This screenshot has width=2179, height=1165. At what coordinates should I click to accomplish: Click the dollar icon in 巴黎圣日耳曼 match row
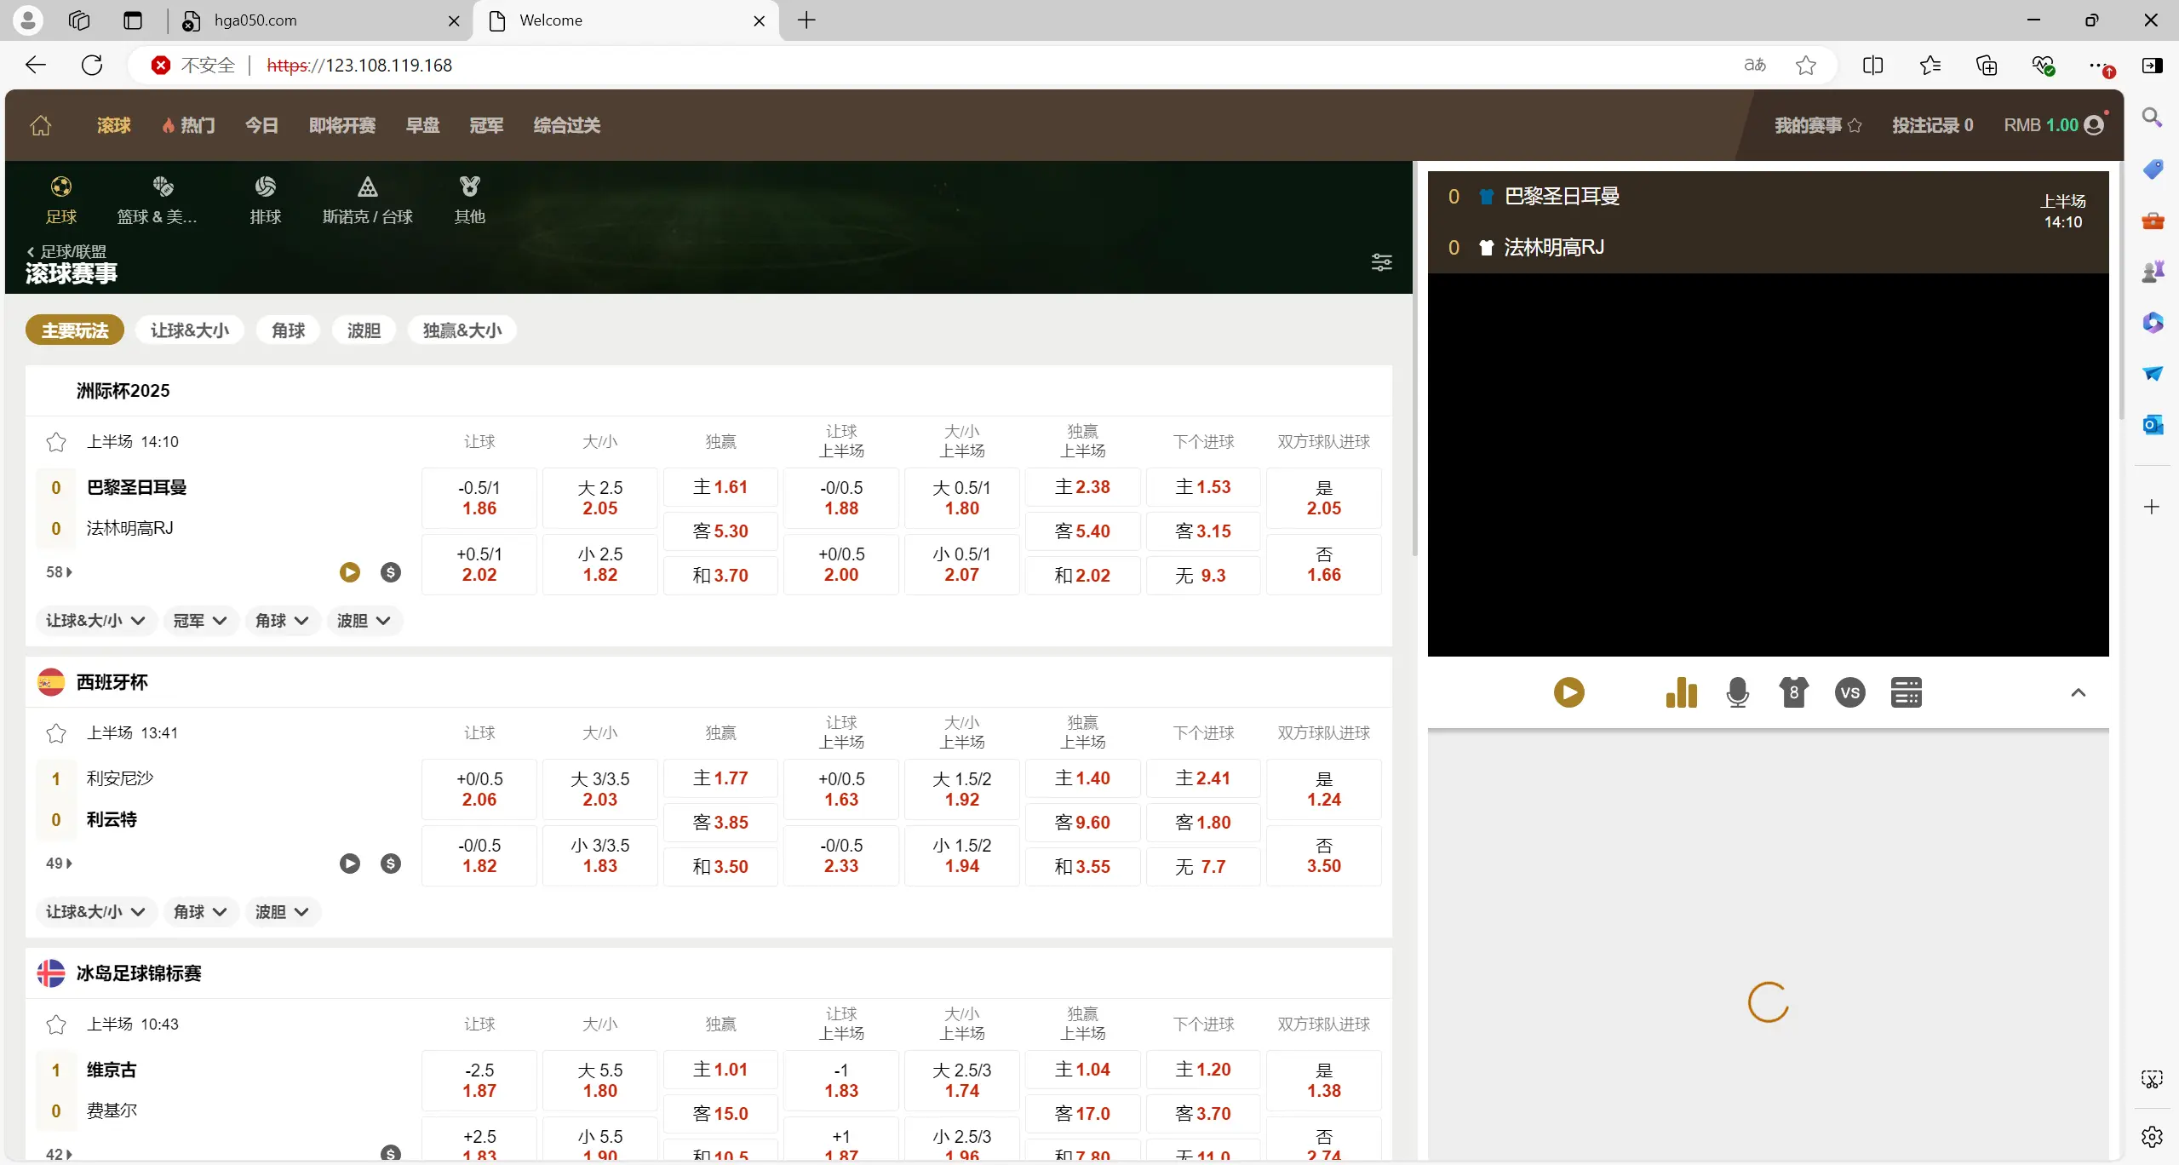pyautogui.click(x=391, y=572)
